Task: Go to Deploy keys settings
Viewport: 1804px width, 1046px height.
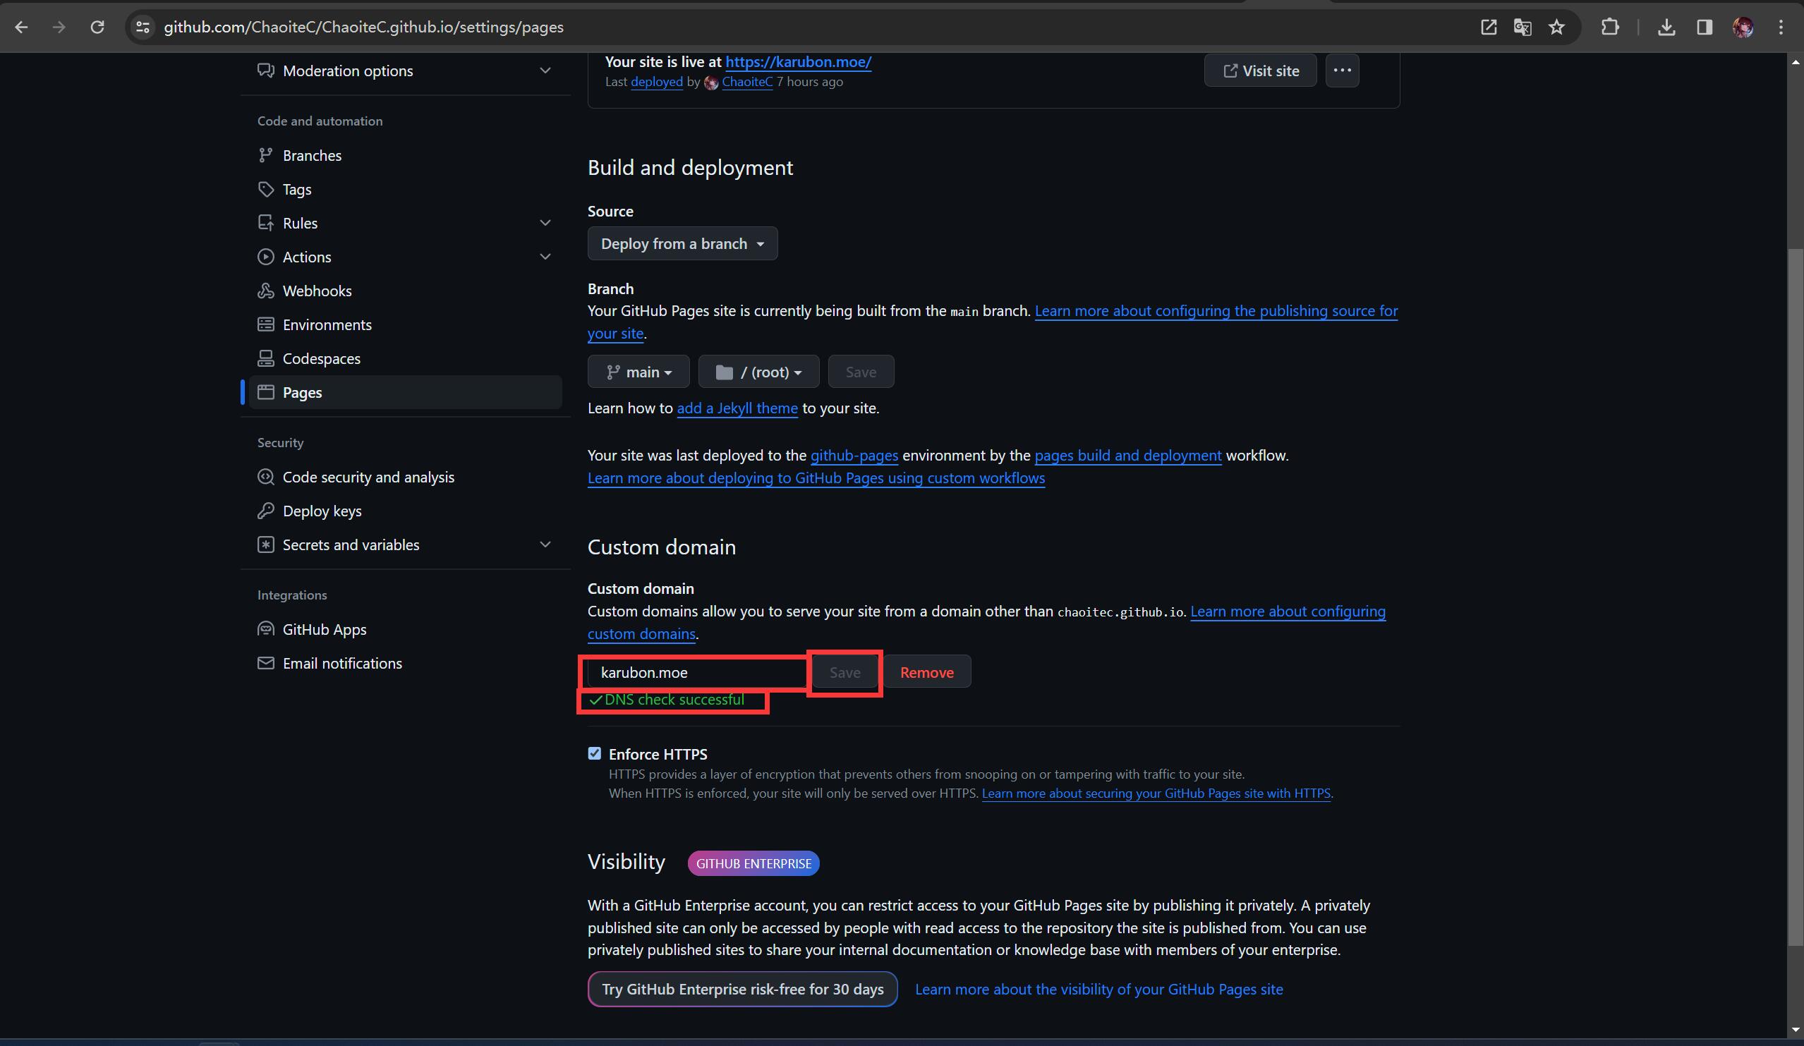Action: (322, 511)
